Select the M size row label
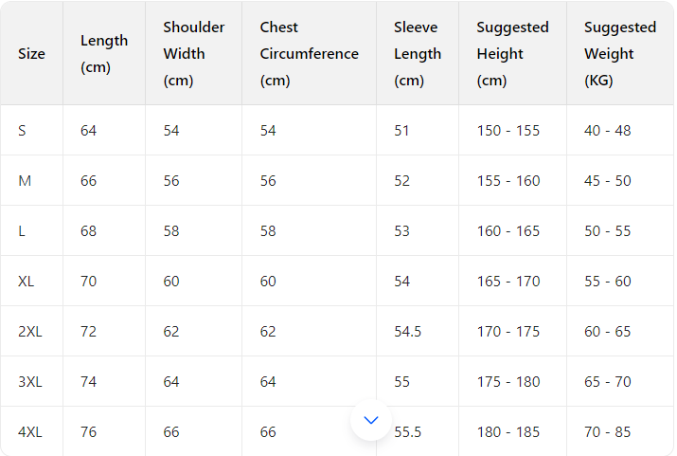The image size is (677, 456). click(x=25, y=180)
